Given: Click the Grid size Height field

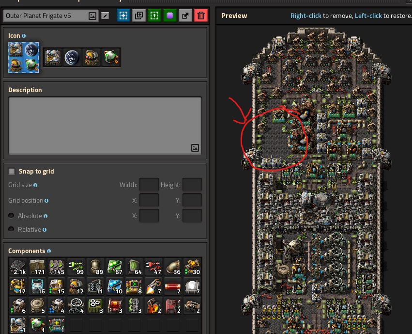Looking at the screenshot, I should pos(192,185).
